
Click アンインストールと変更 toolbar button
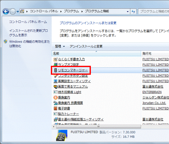[x=86, y=46]
